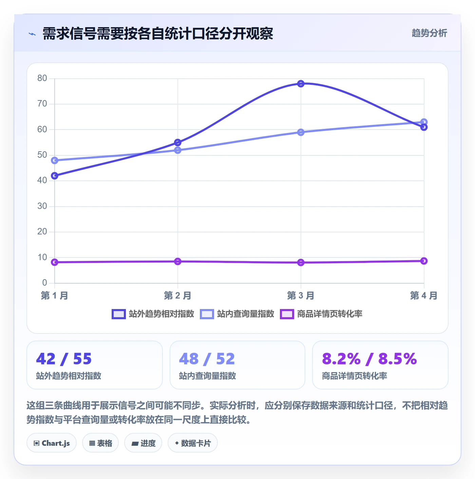Click the 站外趋势相对指数 data point at 第 2 月
This screenshot has width=475, height=479.
point(178,142)
